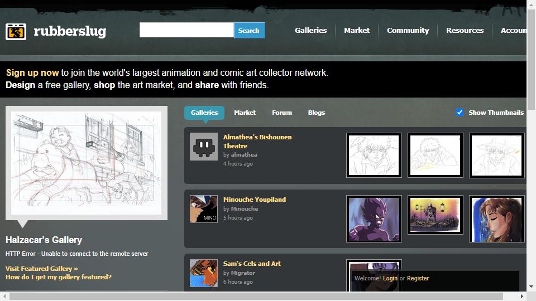Click the '6 hours ago' timestamp
Screen dimensions: 536x301
coord(238,281)
